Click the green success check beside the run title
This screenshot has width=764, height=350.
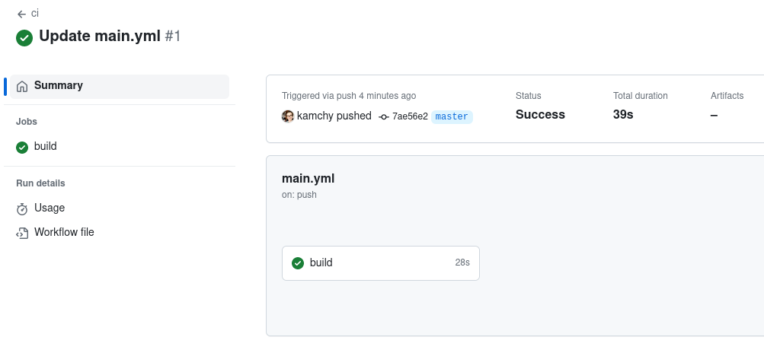(24, 37)
